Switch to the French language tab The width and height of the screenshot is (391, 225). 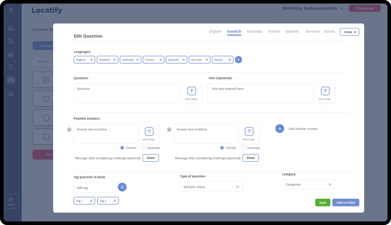coord(274,31)
